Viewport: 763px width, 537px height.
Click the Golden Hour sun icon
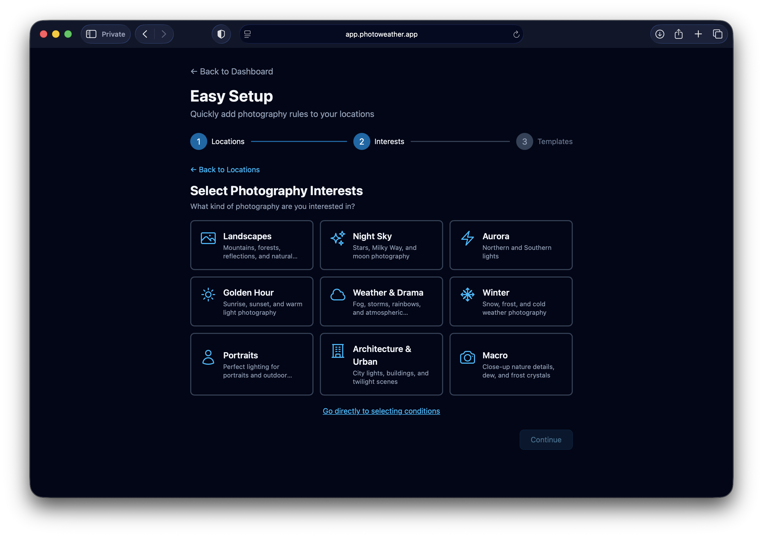[208, 294]
